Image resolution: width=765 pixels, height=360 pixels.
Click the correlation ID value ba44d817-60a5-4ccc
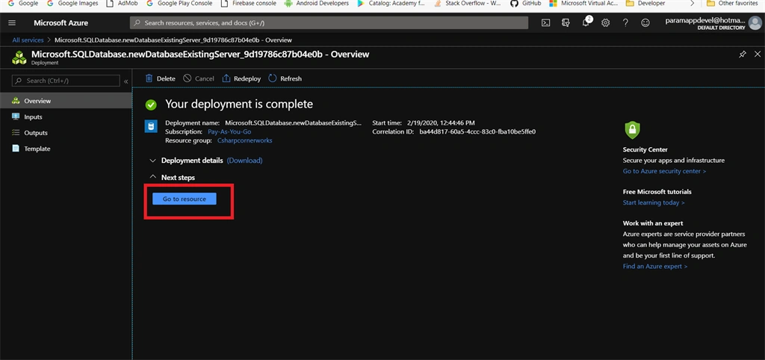pos(477,131)
